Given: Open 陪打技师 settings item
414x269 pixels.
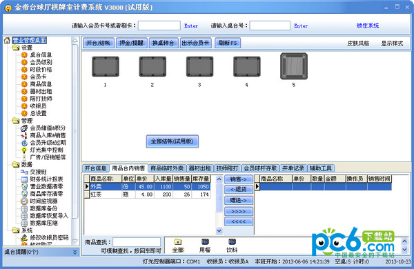Looking at the screenshot, I should coord(41,99).
